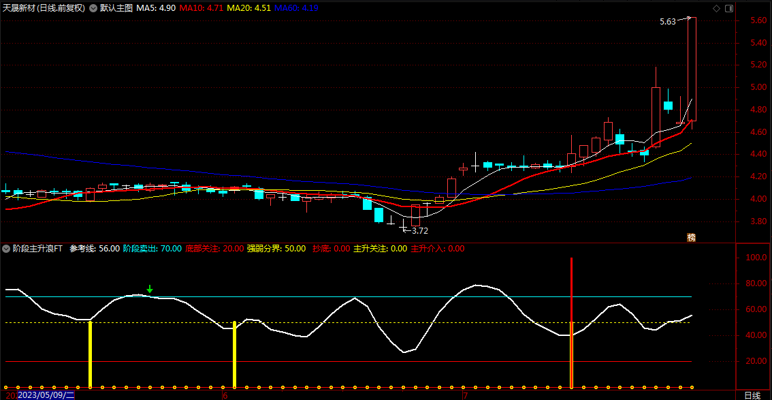The image size is (772, 400).
Task: Click the second yellow signal bar near month 6
Action: tap(234, 354)
